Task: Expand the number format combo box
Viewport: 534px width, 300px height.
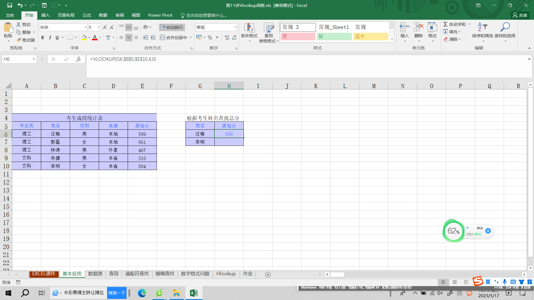Action: (235, 27)
